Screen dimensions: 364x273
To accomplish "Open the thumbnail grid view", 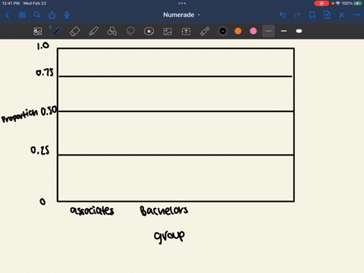I will tap(22, 15).
